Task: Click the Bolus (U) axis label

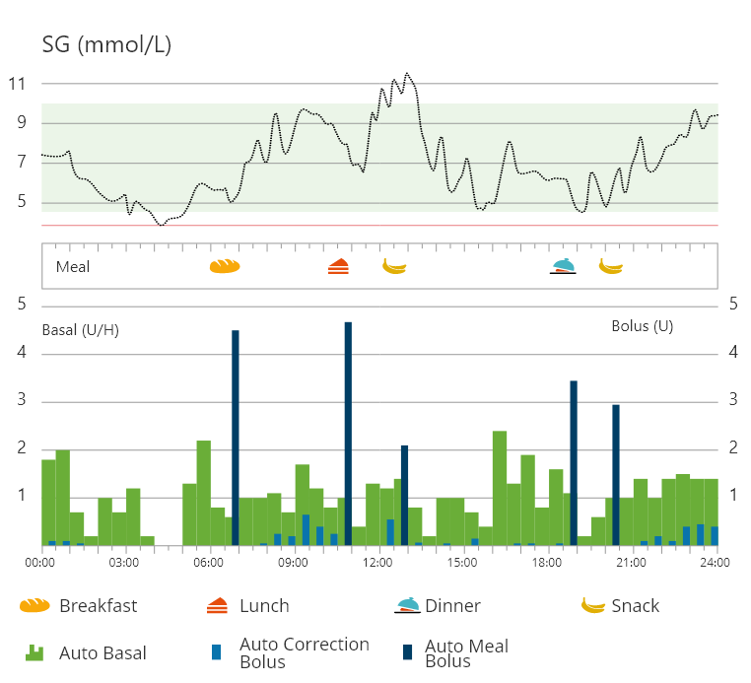Action: tap(642, 326)
